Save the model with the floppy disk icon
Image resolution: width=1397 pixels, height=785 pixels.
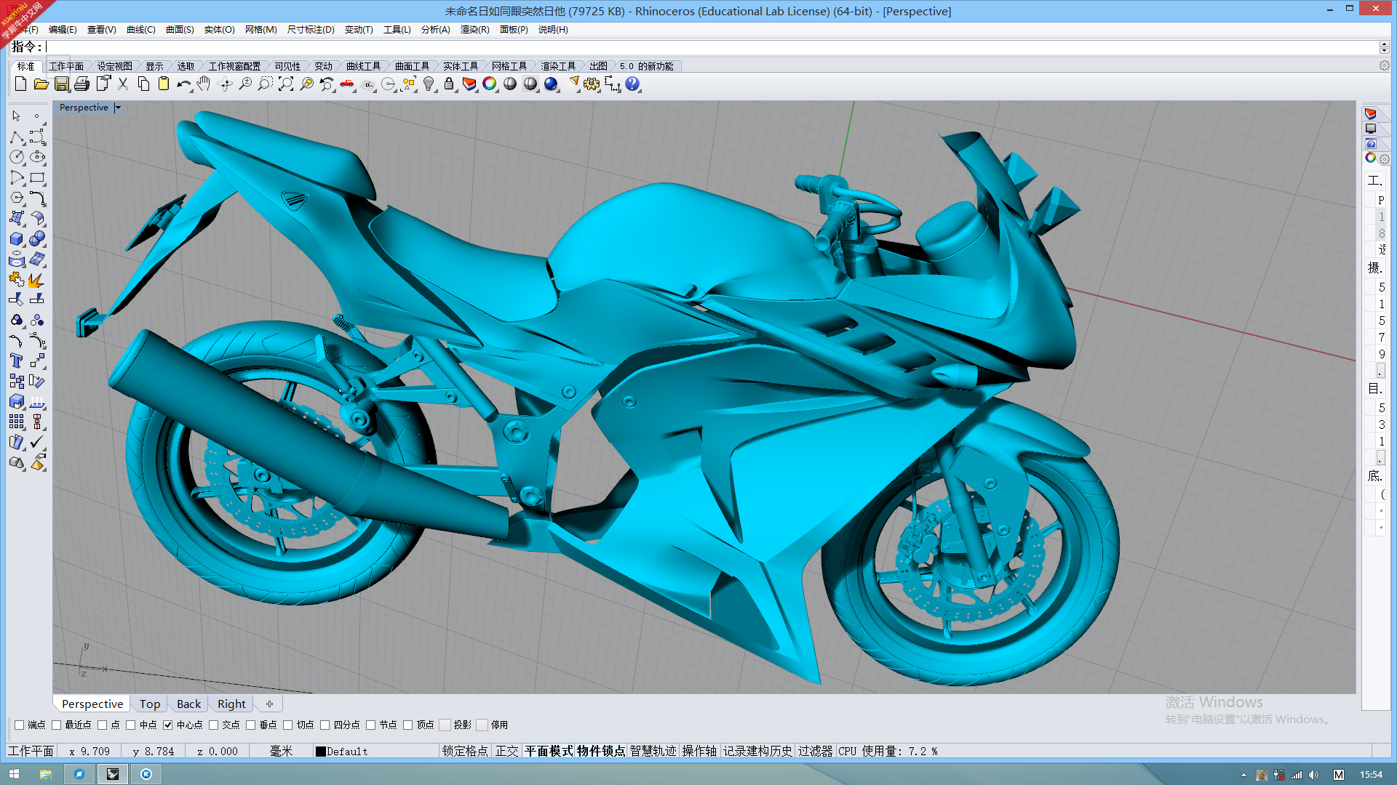tap(62, 84)
